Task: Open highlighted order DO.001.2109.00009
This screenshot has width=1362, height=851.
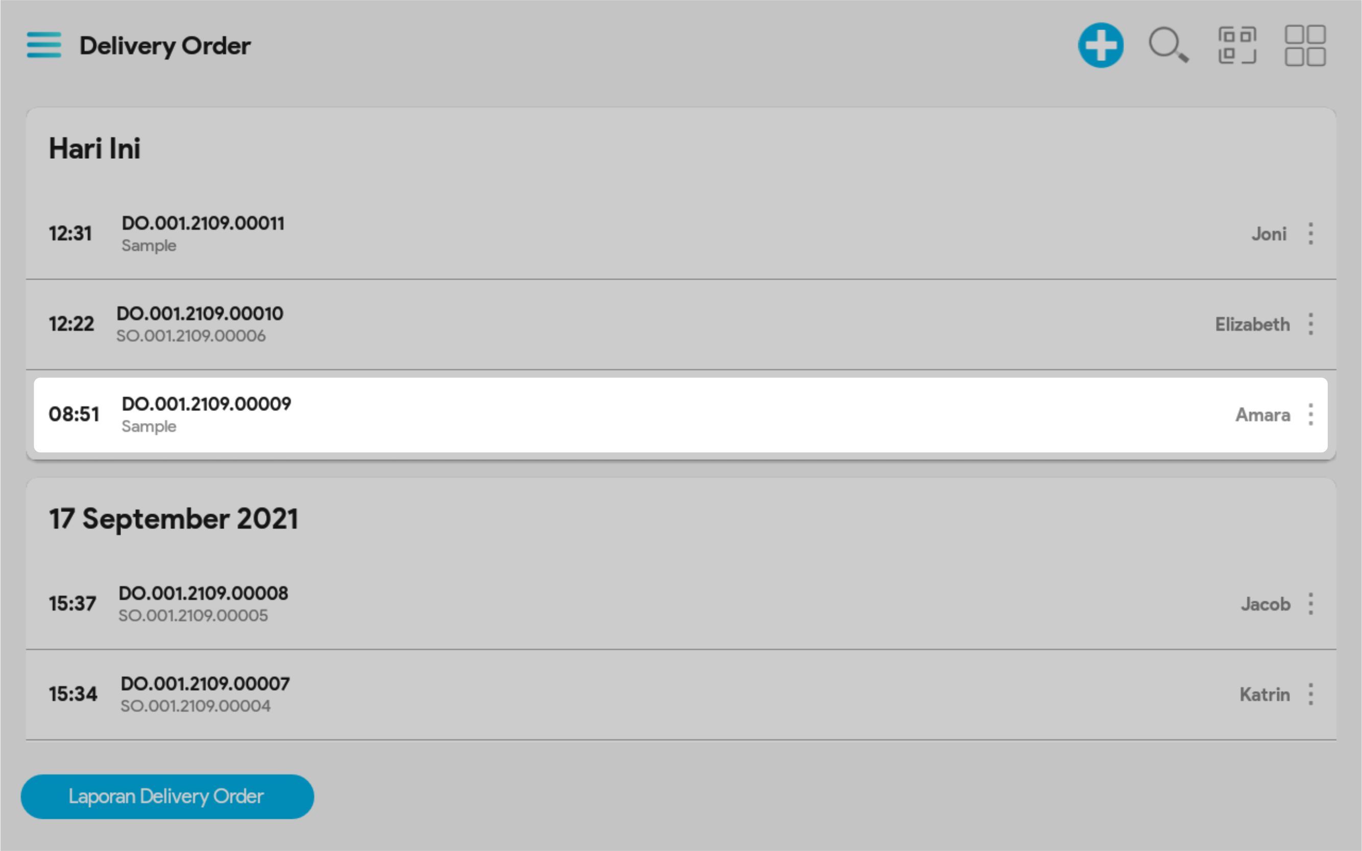Action: 206,404
